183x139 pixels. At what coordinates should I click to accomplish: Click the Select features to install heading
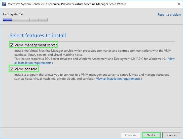38,36
